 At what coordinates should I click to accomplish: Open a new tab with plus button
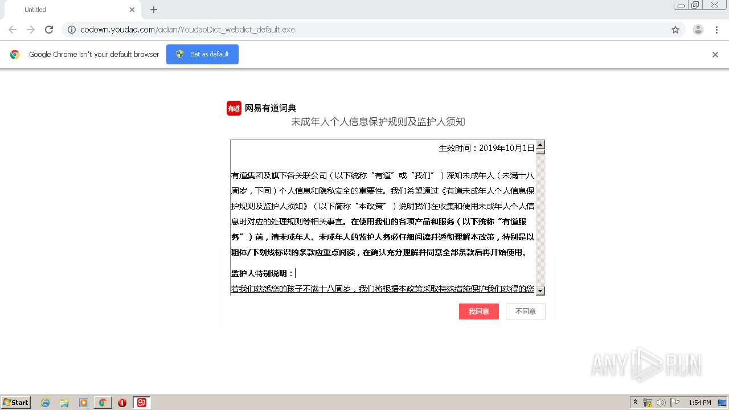click(x=154, y=10)
